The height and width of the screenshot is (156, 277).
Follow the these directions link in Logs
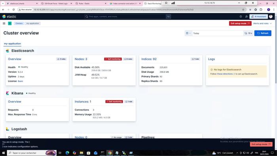coord(225,74)
